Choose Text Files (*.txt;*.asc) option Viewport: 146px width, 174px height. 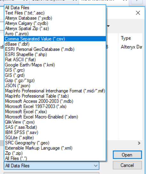point(55,13)
